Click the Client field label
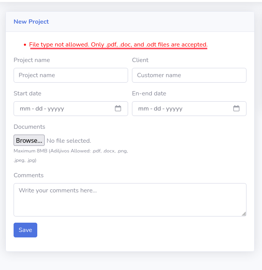 click(140, 60)
